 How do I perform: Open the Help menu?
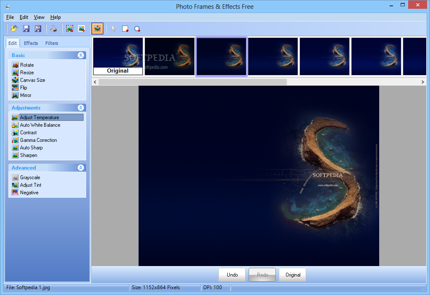coord(55,17)
